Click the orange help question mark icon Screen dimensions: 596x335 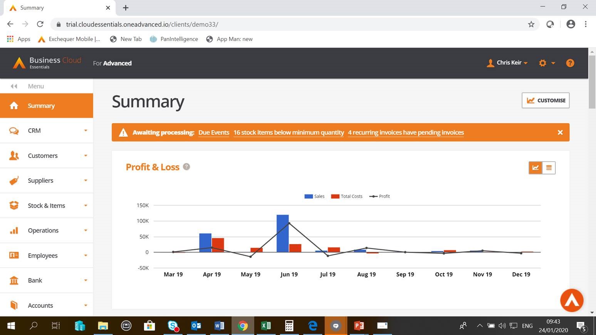(570, 63)
